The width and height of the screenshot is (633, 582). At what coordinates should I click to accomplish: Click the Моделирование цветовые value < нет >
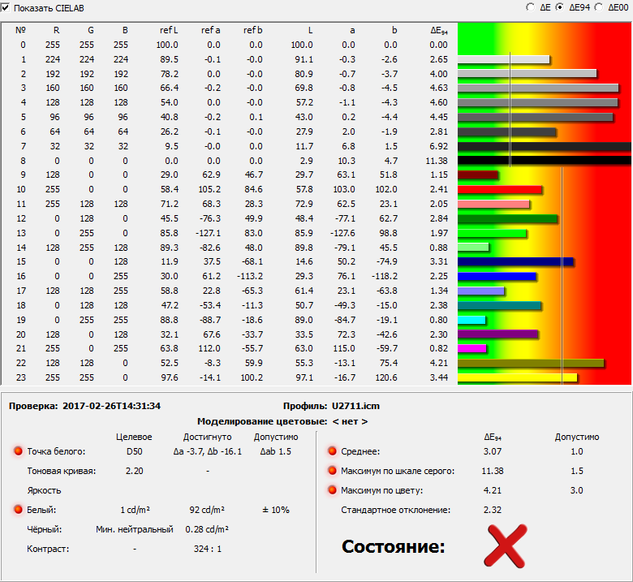[x=350, y=421]
